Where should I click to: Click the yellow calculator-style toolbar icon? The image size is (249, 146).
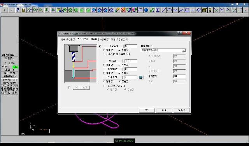pos(23,10)
